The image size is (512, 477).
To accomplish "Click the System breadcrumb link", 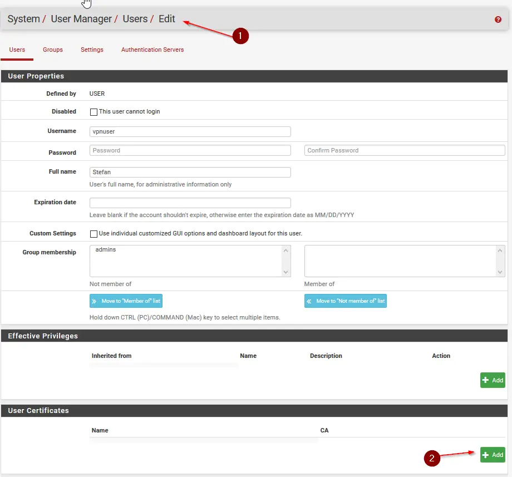I will click(x=23, y=19).
